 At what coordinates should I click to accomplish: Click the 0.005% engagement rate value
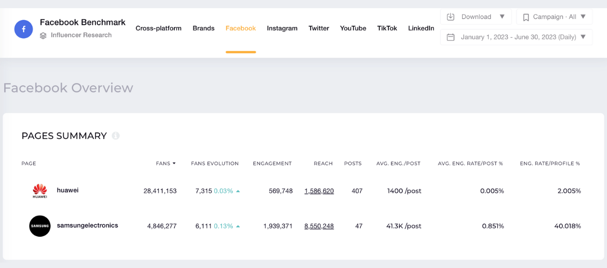coord(492,191)
